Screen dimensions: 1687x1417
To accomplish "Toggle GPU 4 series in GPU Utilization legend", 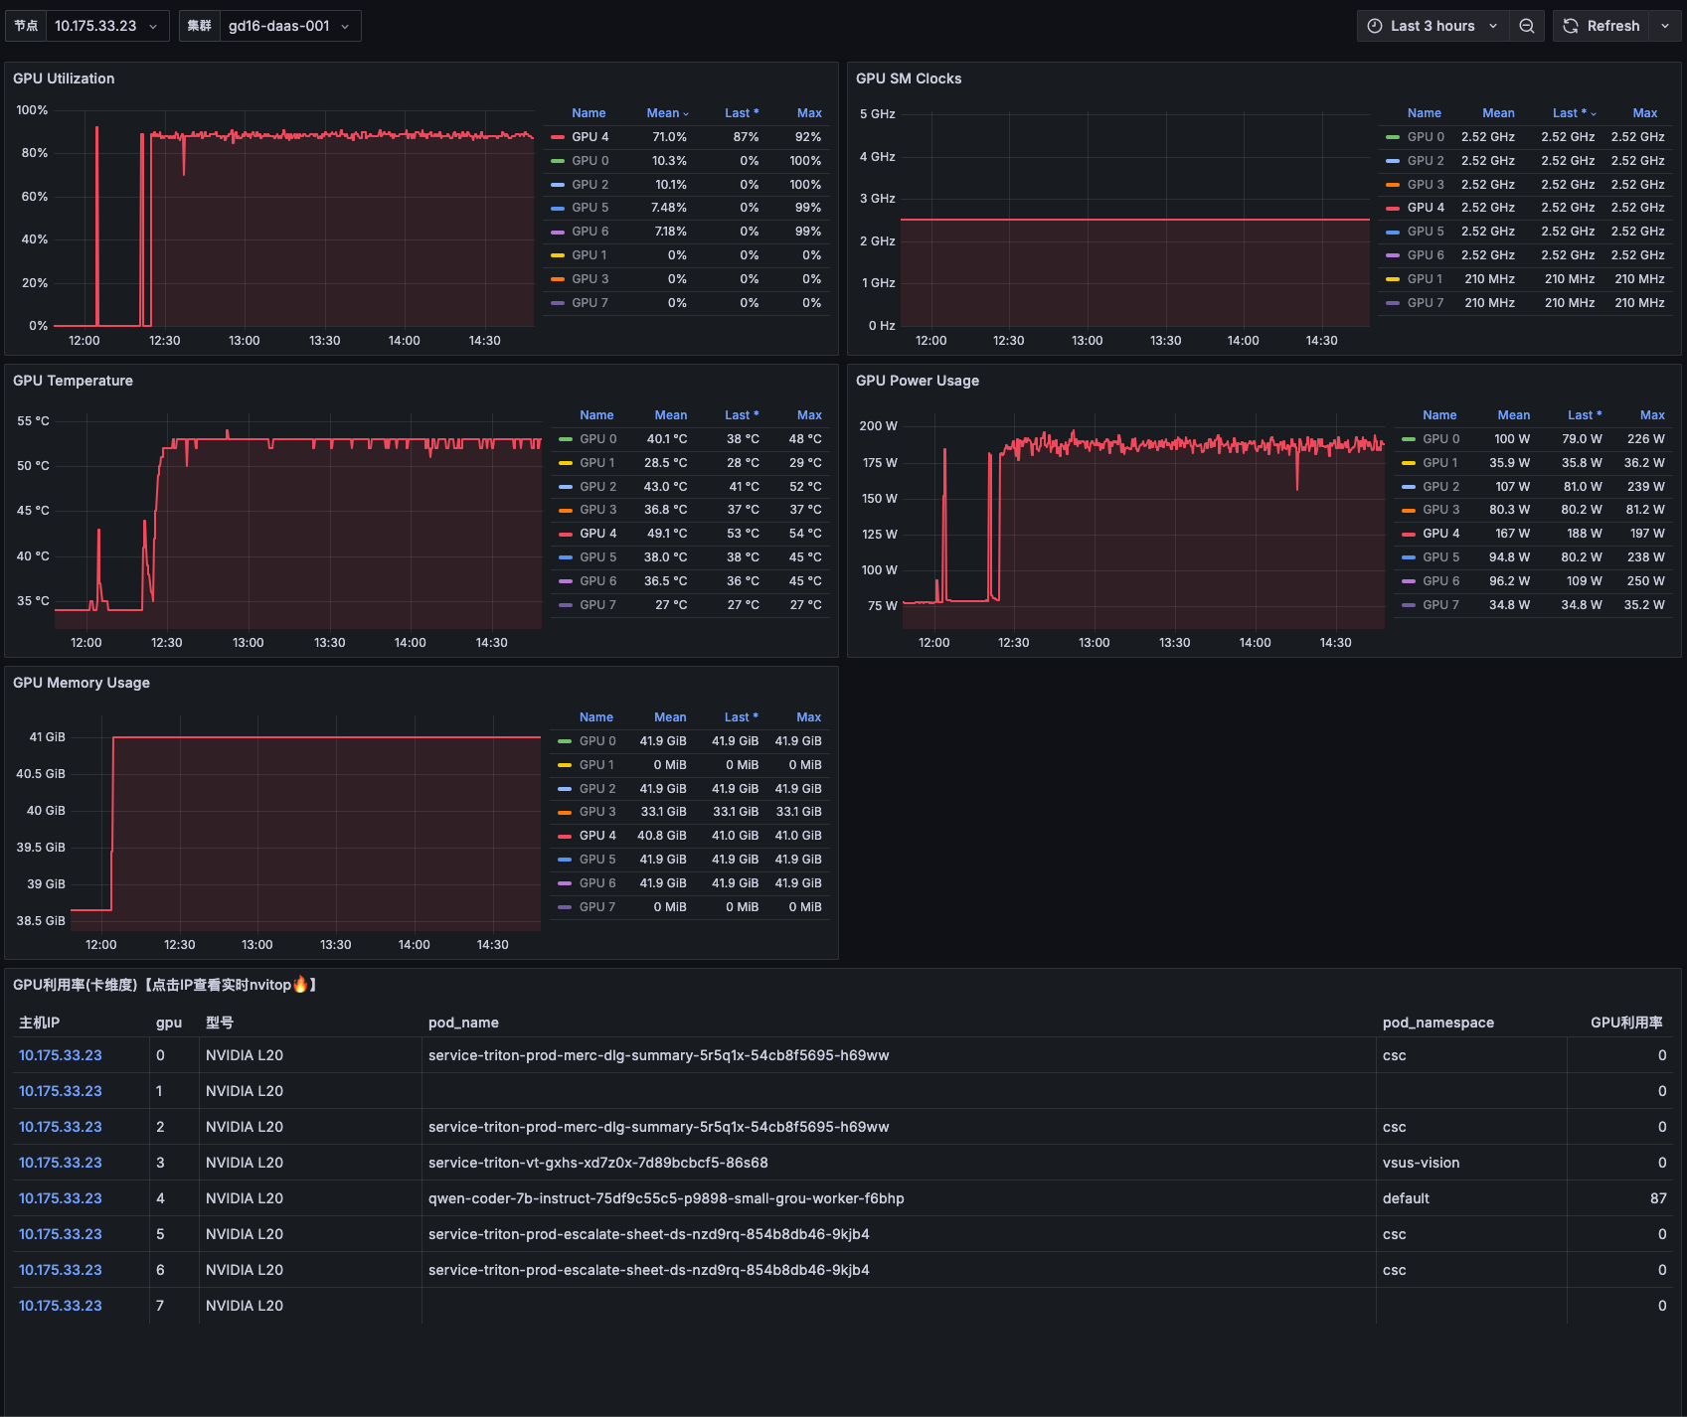I will pos(590,137).
